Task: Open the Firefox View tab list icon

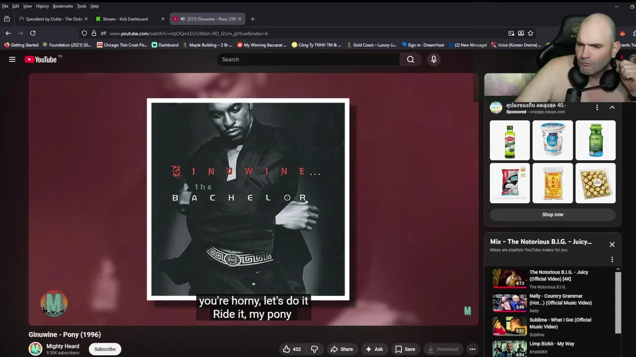Action: click(x=7, y=19)
